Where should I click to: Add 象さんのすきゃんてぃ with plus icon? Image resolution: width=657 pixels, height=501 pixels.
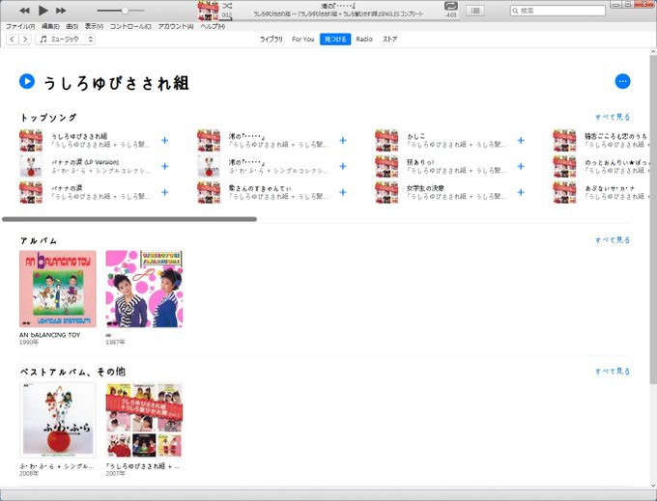[343, 192]
